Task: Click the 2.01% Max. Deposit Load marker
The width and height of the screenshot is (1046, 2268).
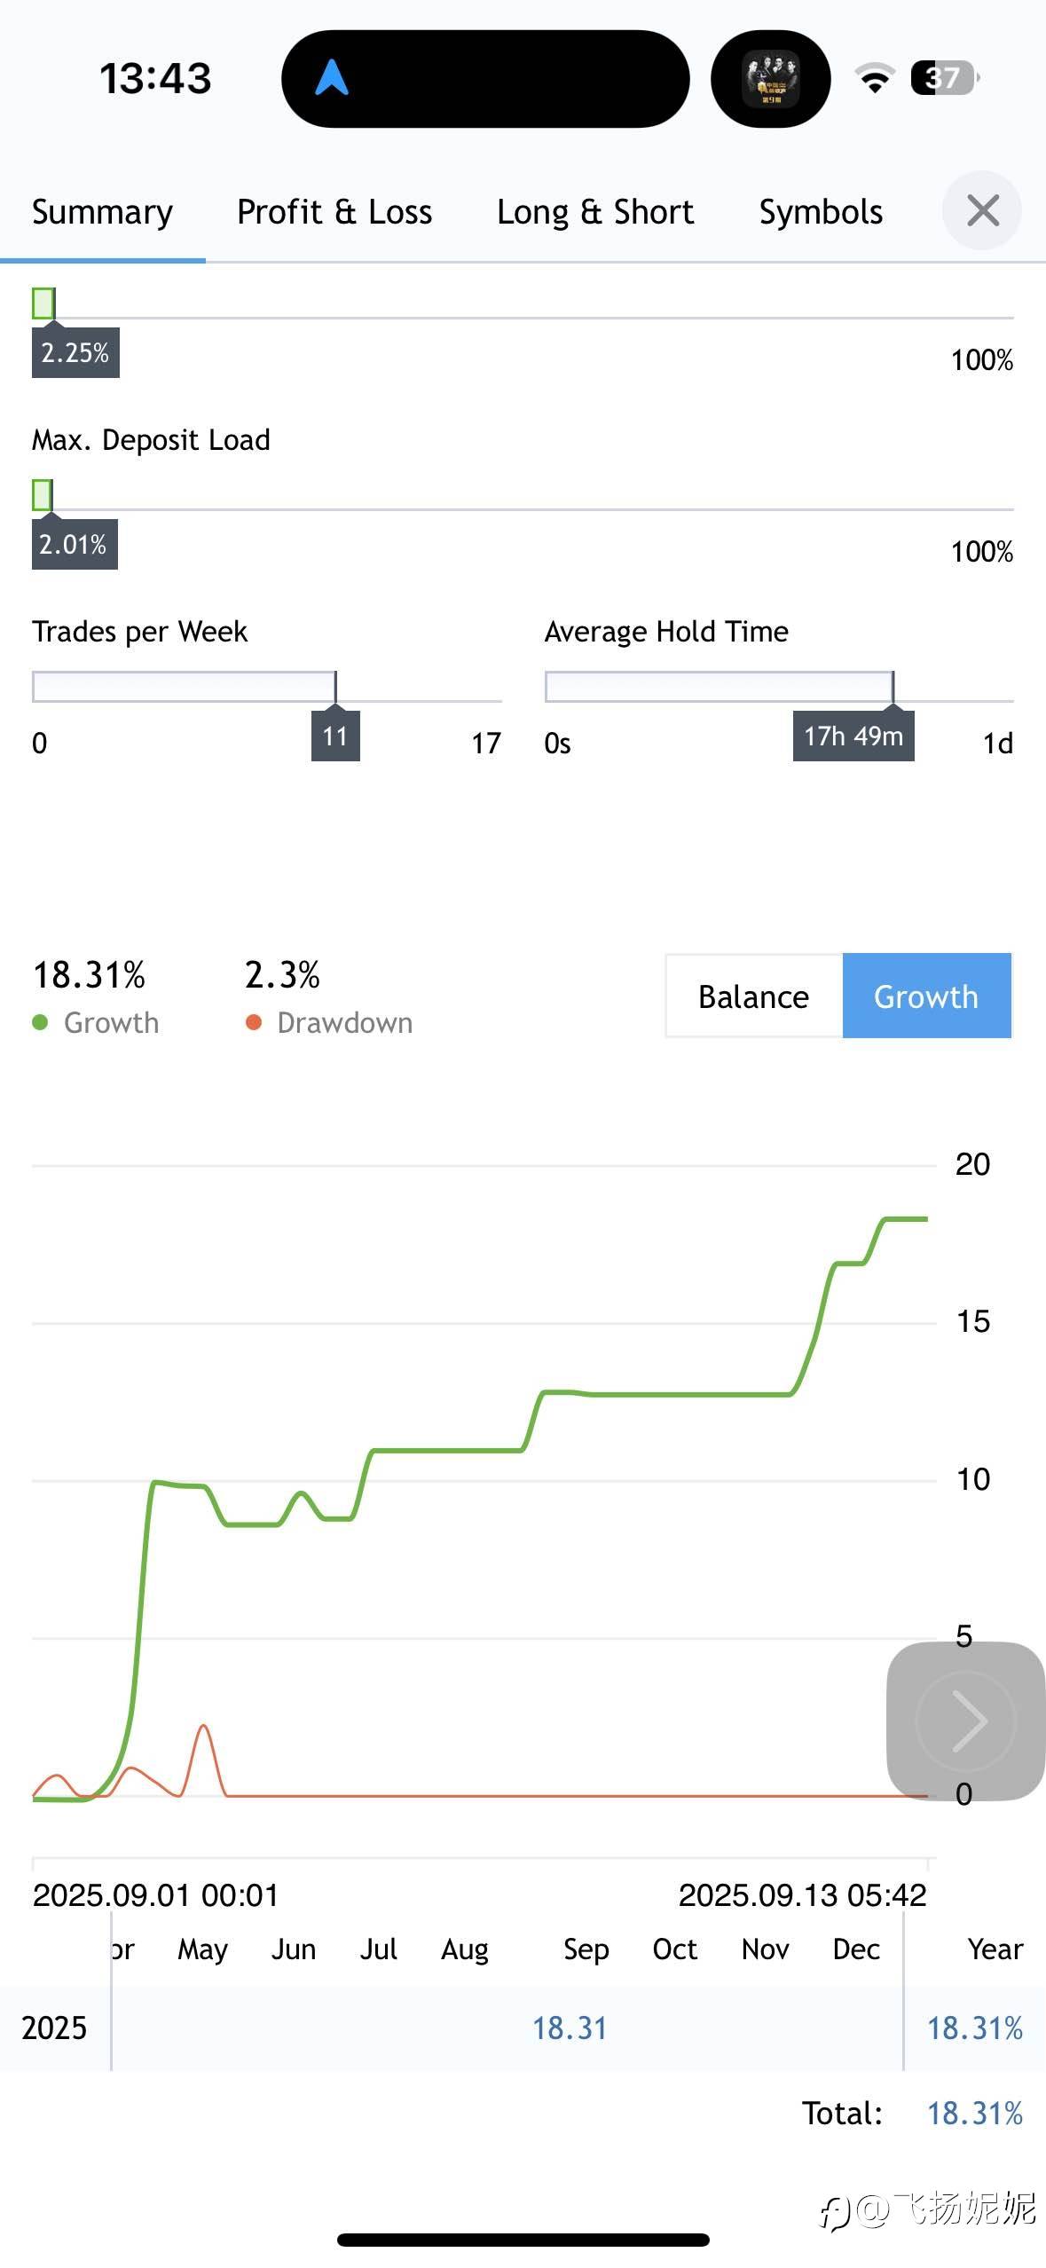Action: [75, 544]
